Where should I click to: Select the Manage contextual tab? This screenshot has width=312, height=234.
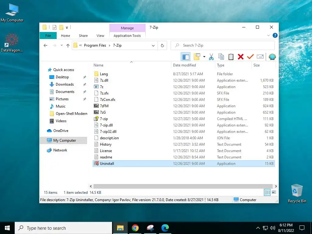(x=127, y=28)
